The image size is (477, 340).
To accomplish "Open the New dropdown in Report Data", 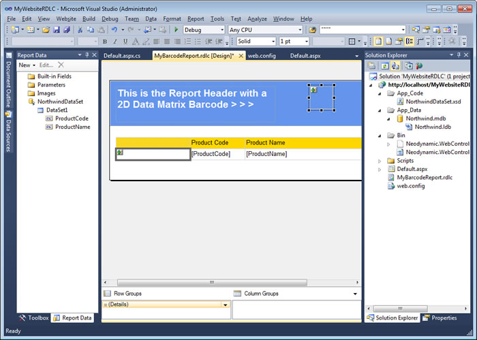I will click(27, 65).
